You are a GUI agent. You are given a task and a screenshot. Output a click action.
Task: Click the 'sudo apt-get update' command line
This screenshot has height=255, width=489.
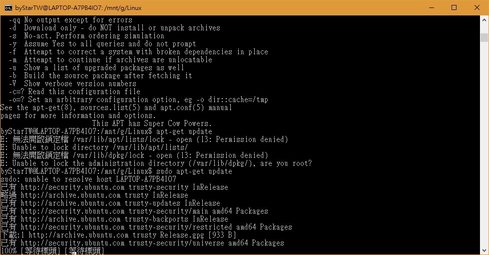pyautogui.click(x=116, y=171)
